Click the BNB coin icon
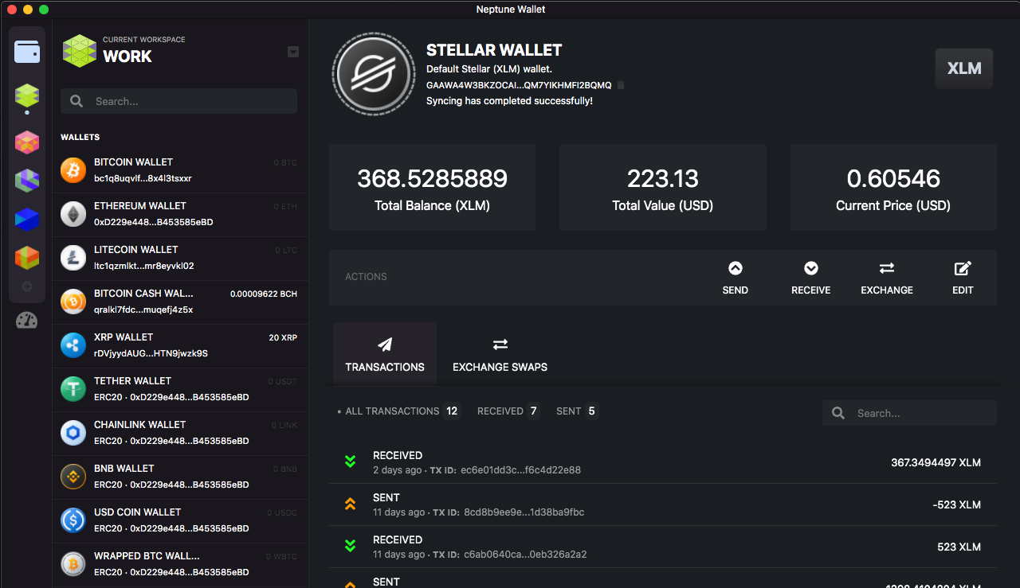 click(73, 477)
